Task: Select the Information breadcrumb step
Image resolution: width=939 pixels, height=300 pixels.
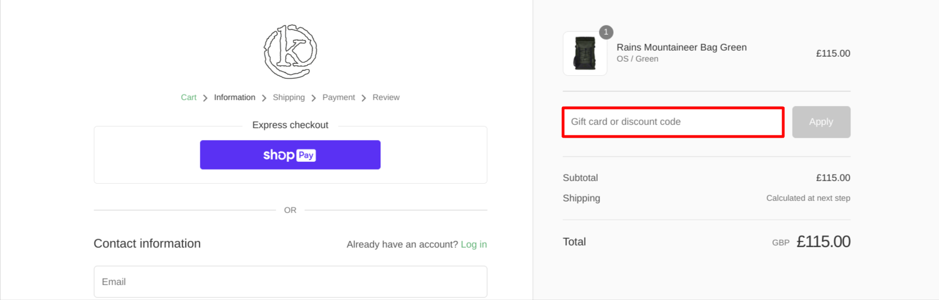Action: [234, 97]
